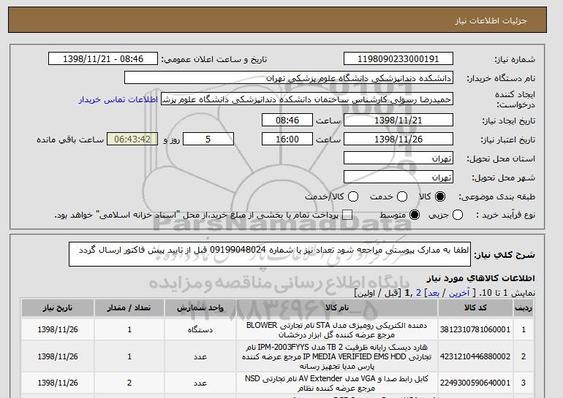Viewport: 563px width, 398px height.
Task: Click the نام کالا column header
Action: click(x=337, y=308)
